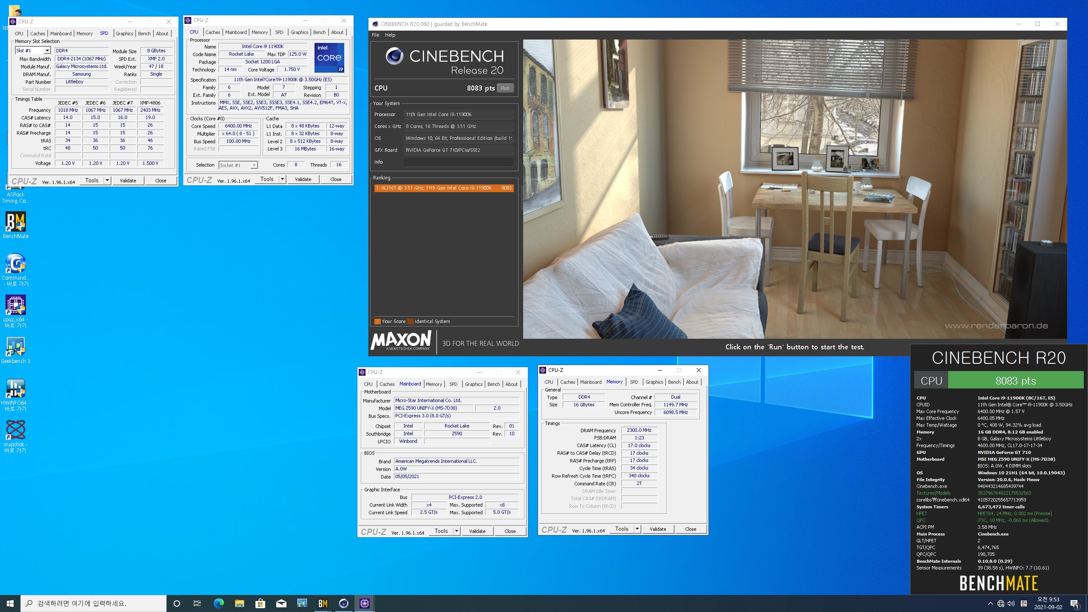Open the HWiNFO64 desktop shortcut

16,394
